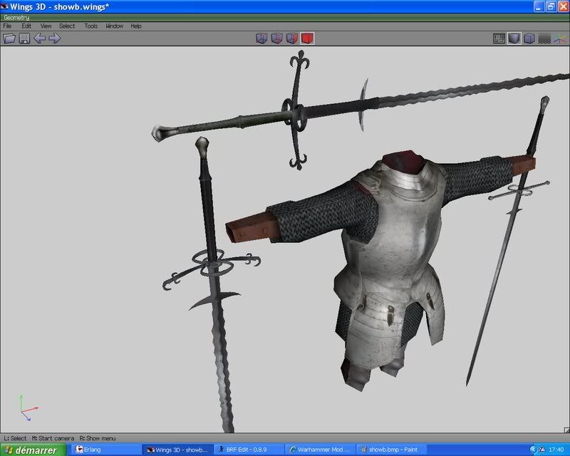Click the Open file icon in toolbar
570x456 pixels.
tap(9, 38)
